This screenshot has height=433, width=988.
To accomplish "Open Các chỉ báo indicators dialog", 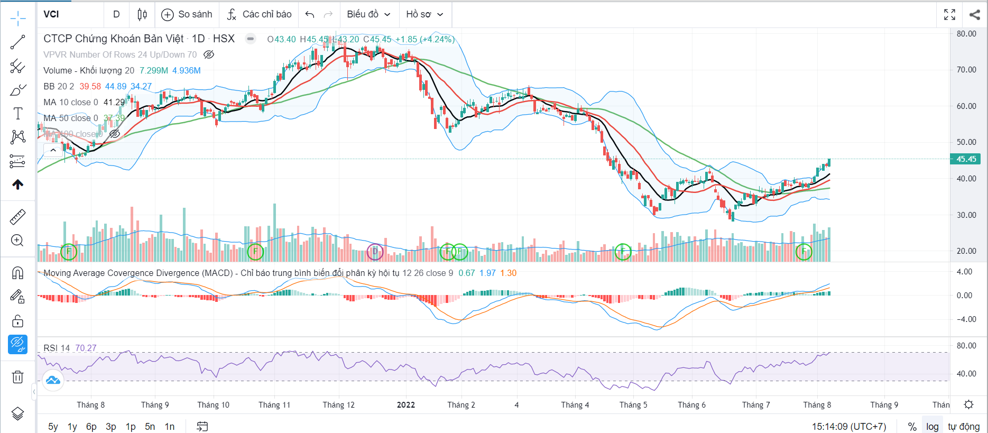I will 259,14.
